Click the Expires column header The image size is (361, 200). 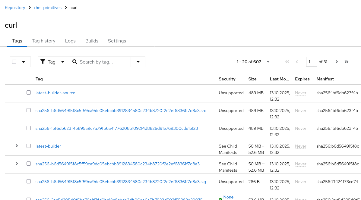tap(302, 79)
